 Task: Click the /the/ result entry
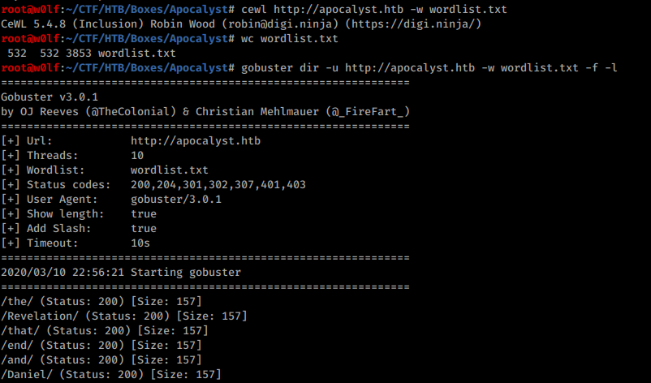pyautogui.click(x=101, y=301)
